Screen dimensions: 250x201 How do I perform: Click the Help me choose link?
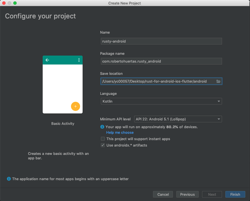[120, 133]
